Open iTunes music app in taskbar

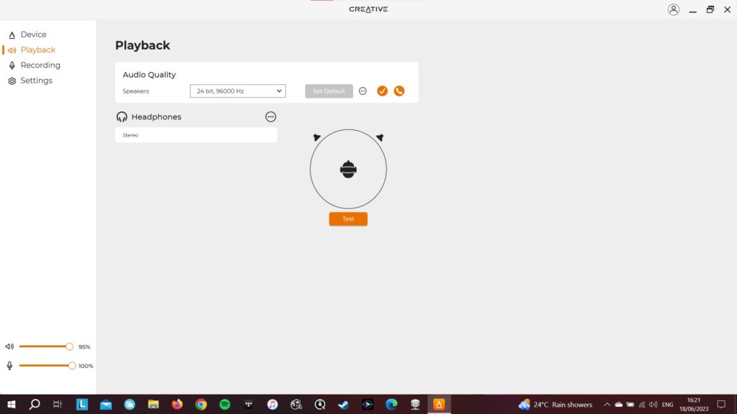(x=273, y=404)
